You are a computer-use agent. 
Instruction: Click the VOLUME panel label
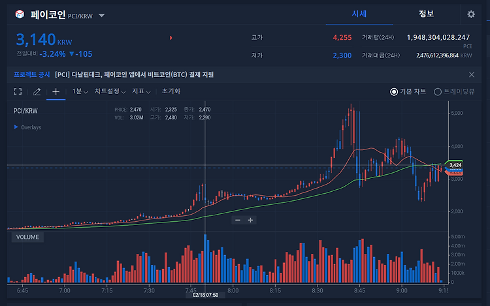[x=27, y=237]
